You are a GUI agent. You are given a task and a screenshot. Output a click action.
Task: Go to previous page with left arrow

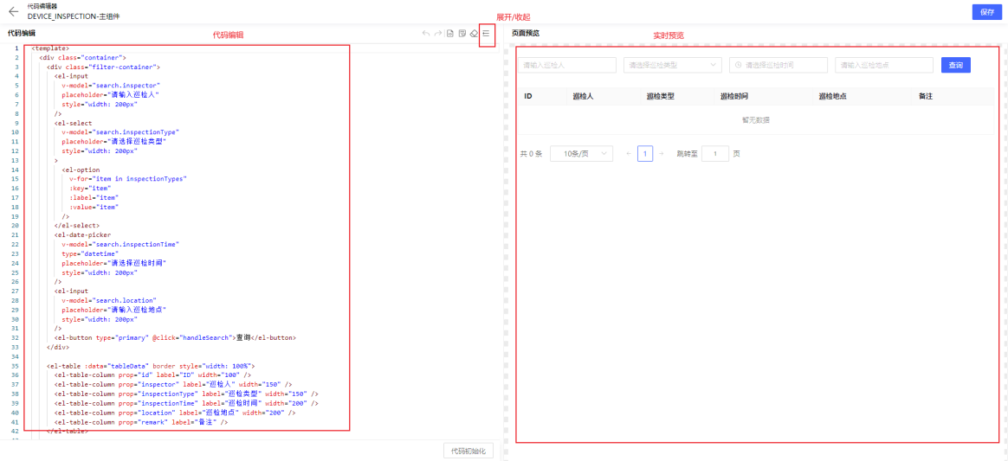(629, 153)
